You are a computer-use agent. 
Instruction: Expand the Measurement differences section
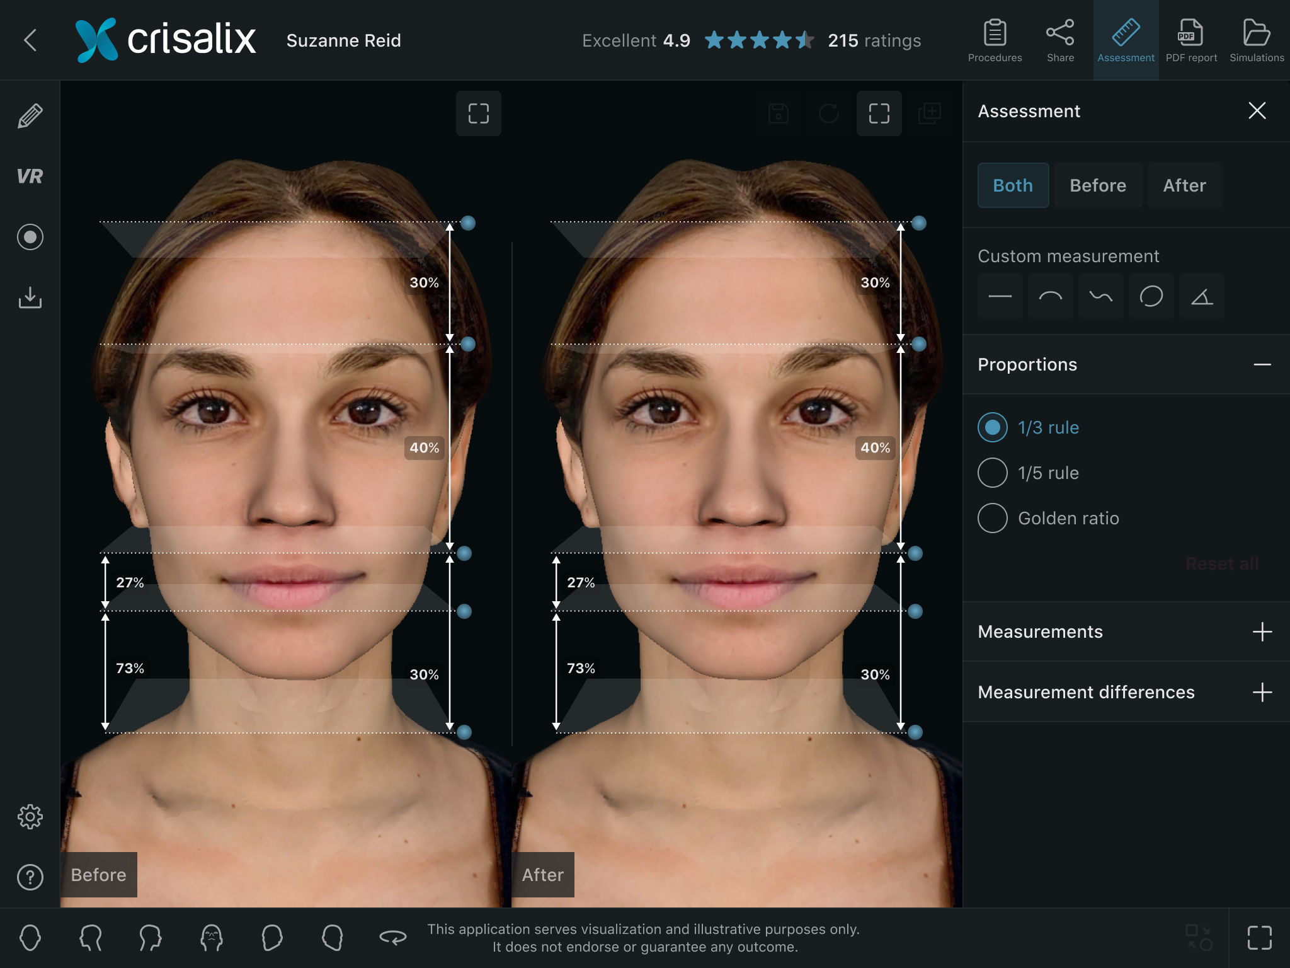[1262, 692]
